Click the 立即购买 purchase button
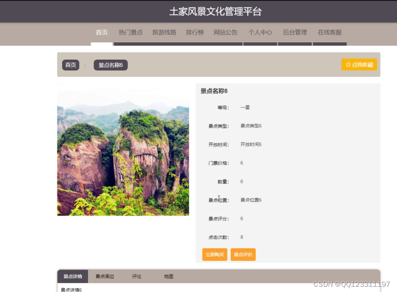 (x=214, y=255)
